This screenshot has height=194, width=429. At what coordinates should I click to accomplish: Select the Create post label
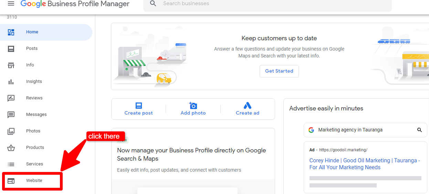(x=139, y=113)
